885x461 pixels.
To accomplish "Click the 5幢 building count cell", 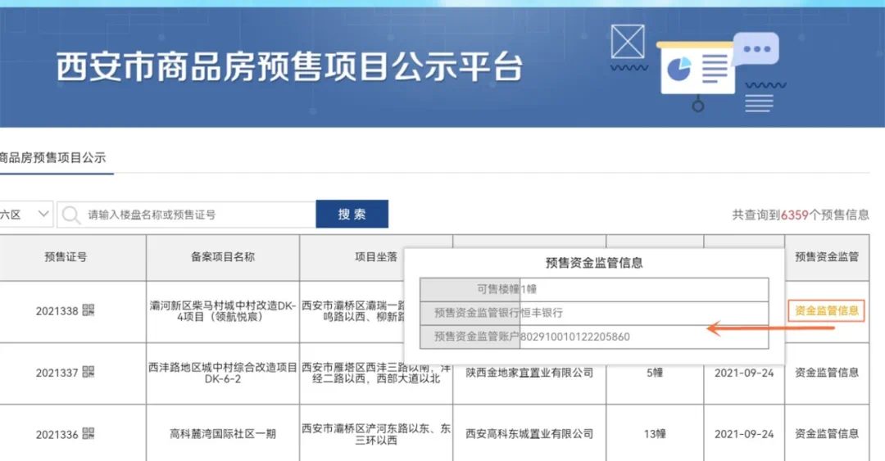I will [655, 373].
